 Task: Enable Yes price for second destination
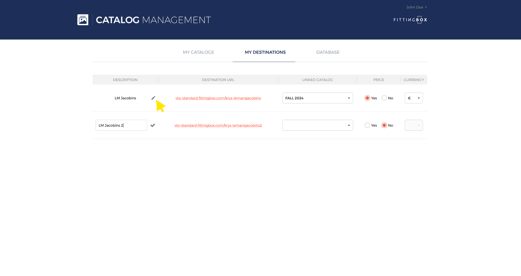pyautogui.click(x=367, y=125)
